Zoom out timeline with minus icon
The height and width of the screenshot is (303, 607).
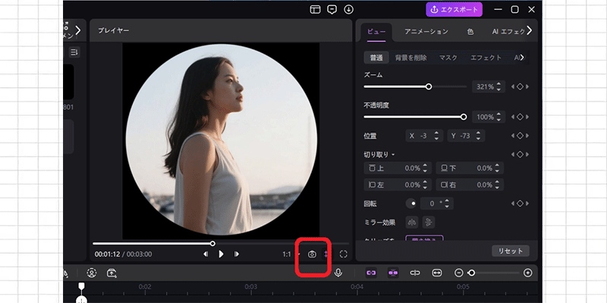(459, 273)
